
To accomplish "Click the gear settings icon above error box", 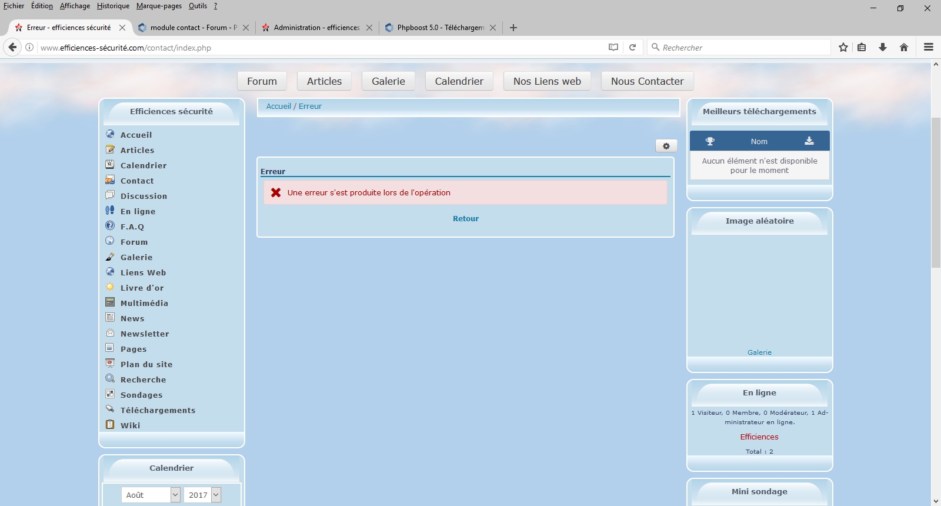I will 666,146.
